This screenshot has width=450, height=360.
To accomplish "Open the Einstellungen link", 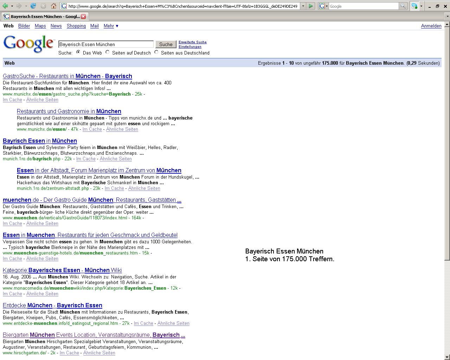I will (x=190, y=47).
